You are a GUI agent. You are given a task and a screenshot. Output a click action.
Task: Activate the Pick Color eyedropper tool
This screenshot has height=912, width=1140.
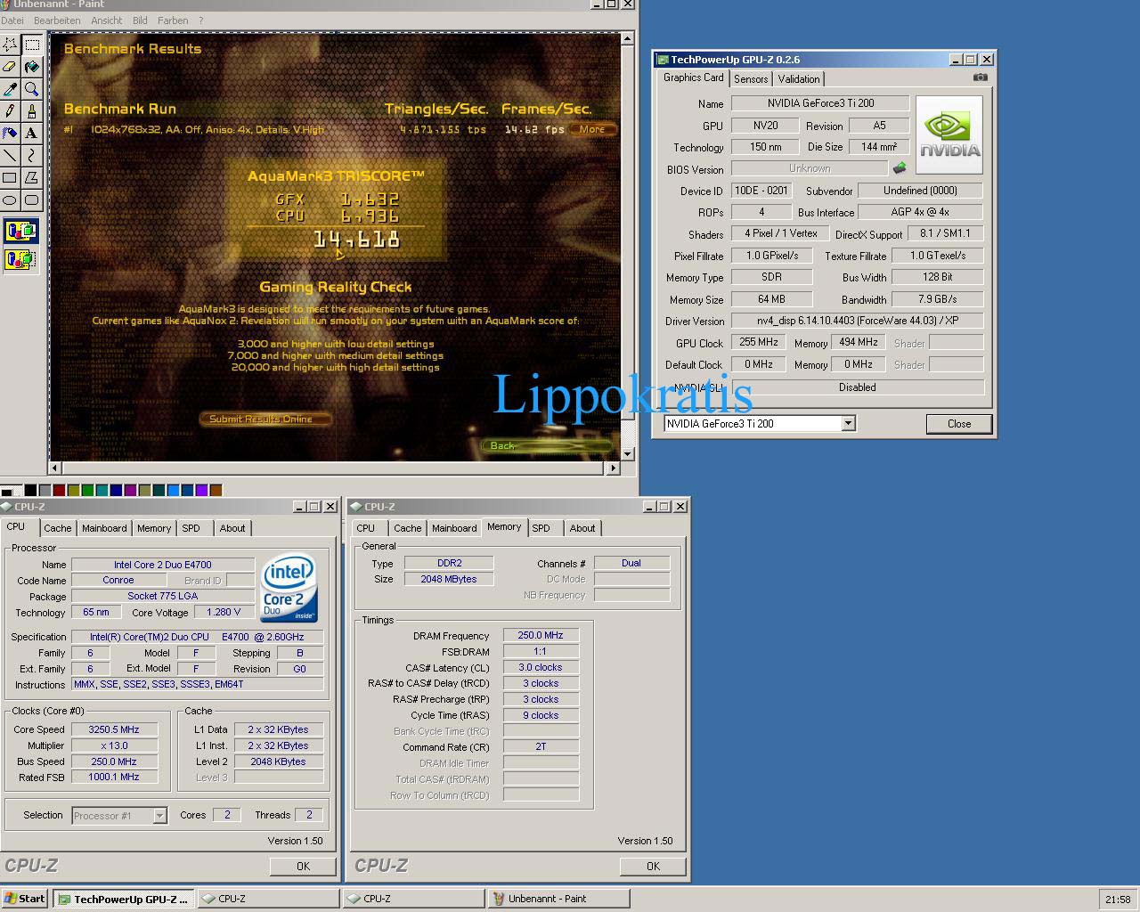click(x=10, y=88)
